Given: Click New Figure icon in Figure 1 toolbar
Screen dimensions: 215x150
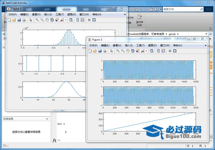Looking at the screenshot, I should 9,20.
